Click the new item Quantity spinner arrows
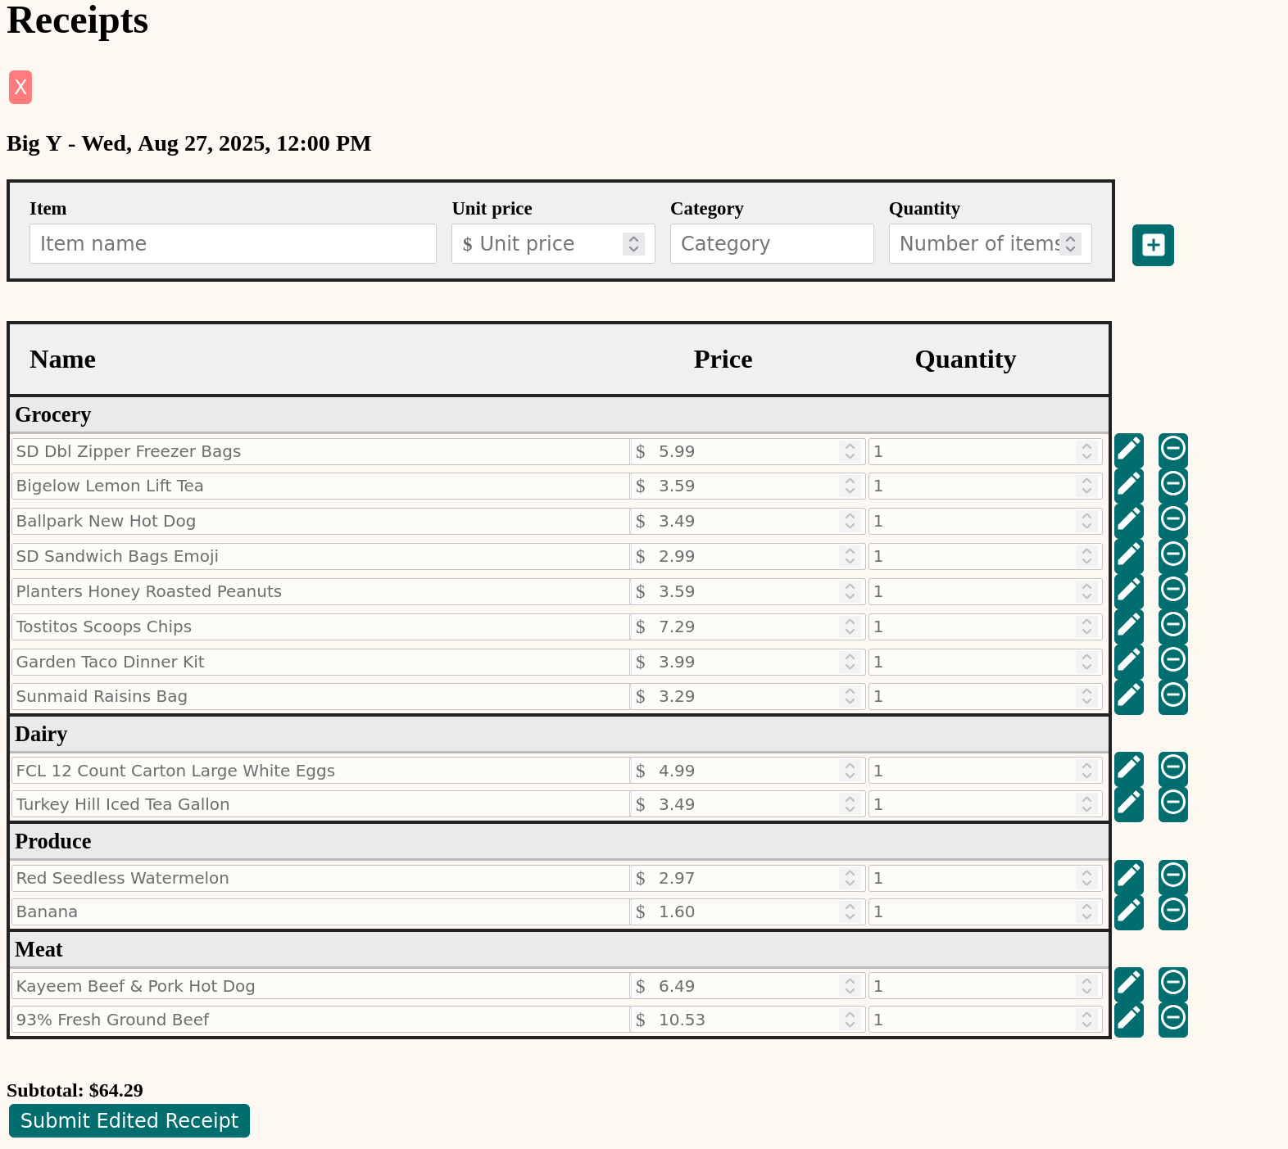The height and width of the screenshot is (1149, 1288). click(x=1070, y=244)
